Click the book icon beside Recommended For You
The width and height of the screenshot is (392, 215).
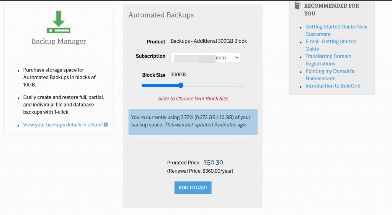pos(297,6)
